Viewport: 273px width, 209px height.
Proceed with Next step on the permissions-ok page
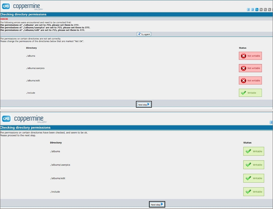(157, 205)
